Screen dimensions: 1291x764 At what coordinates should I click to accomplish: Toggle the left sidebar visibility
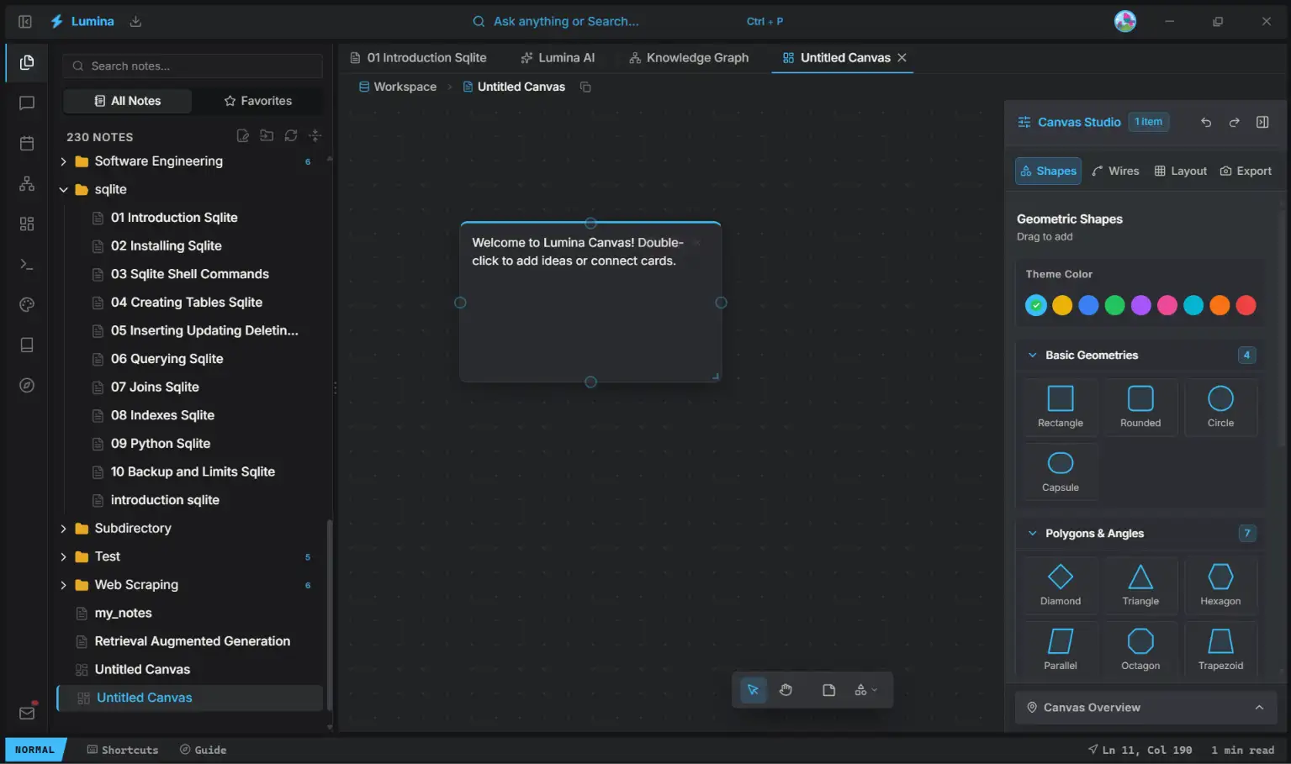[x=24, y=21]
